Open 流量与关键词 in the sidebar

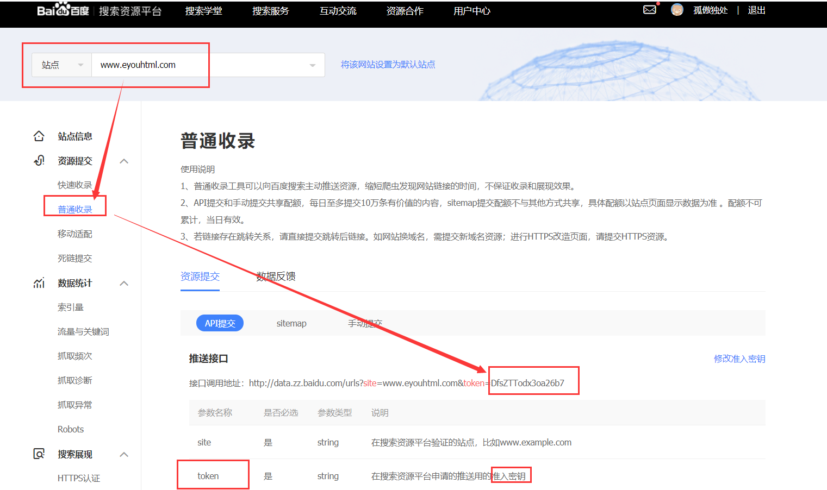[x=83, y=331]
